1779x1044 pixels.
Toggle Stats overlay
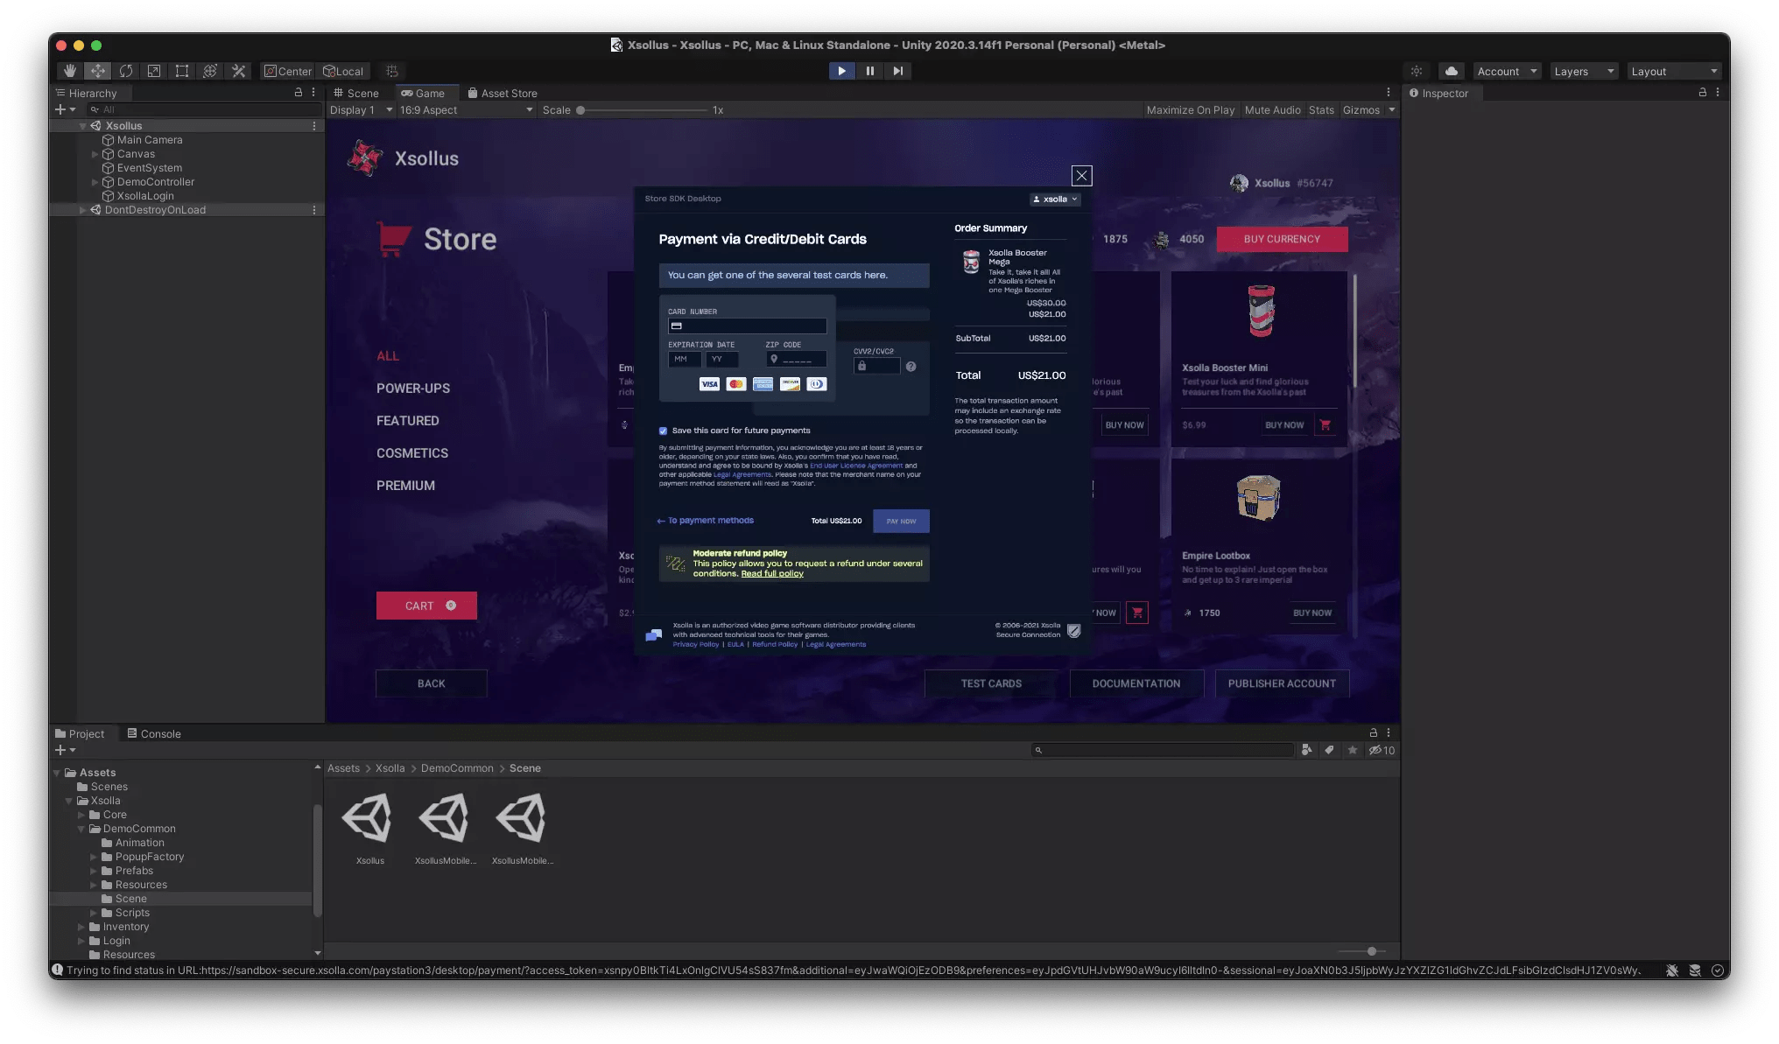click(1321, 109)
